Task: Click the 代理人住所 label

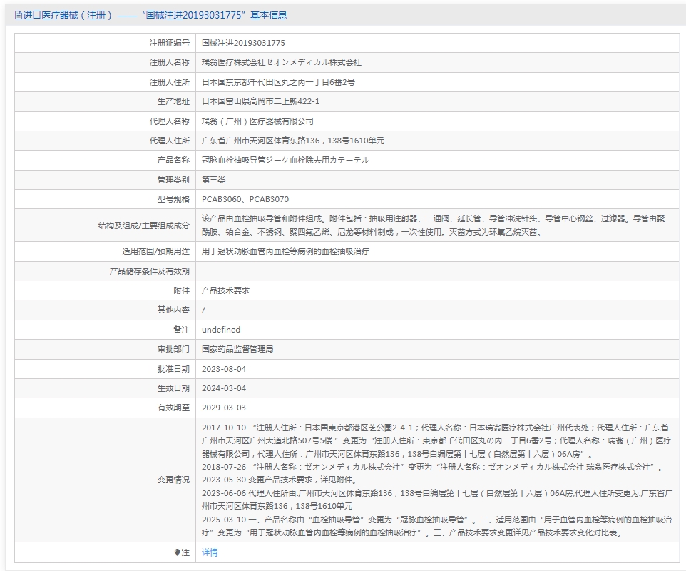Action: 169,141
